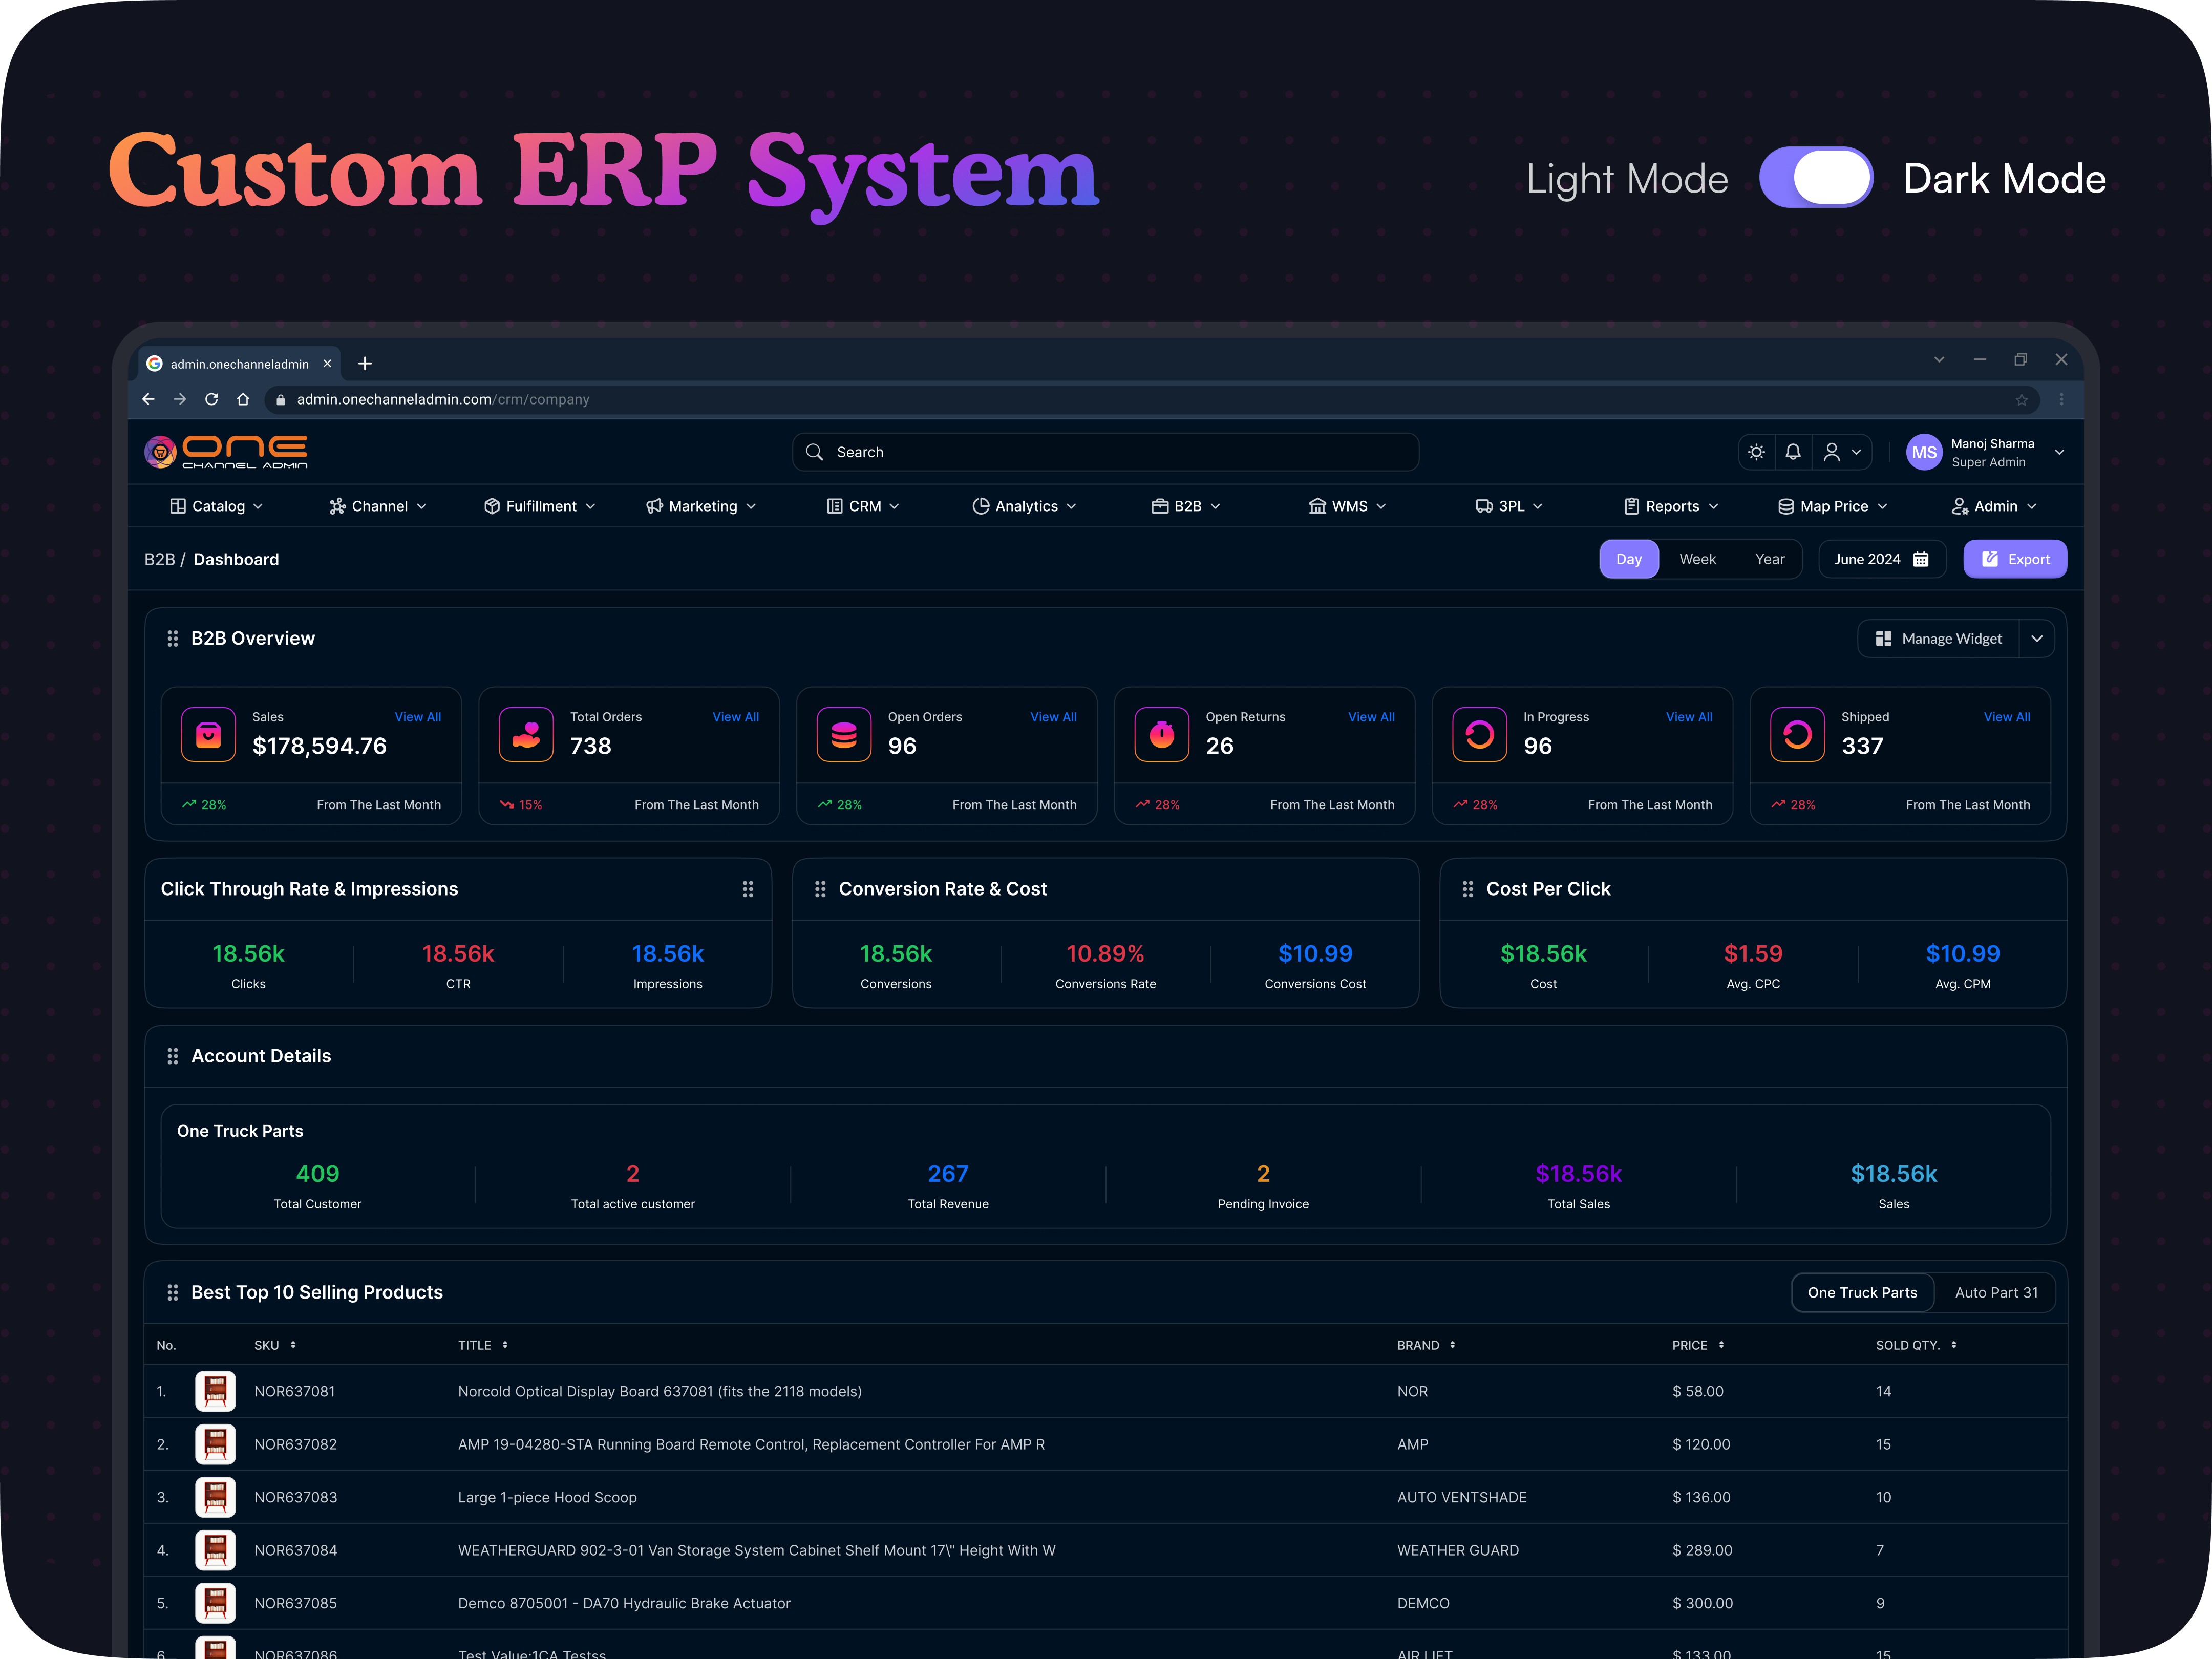Open the Fulfillment navigation menu
Image resolution: width=2212 pixels, height=1659 pixels.
(540, 506)
